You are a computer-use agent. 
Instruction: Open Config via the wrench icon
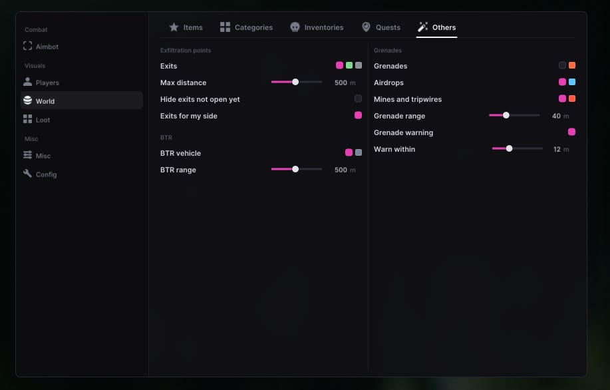(28, 174)
